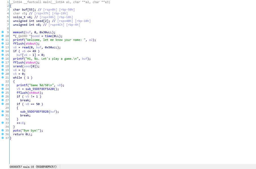Click the 00000C57 offset in status bar
Image resolution: width=256 pixels, height=169 pixels.
click(16, 167)
